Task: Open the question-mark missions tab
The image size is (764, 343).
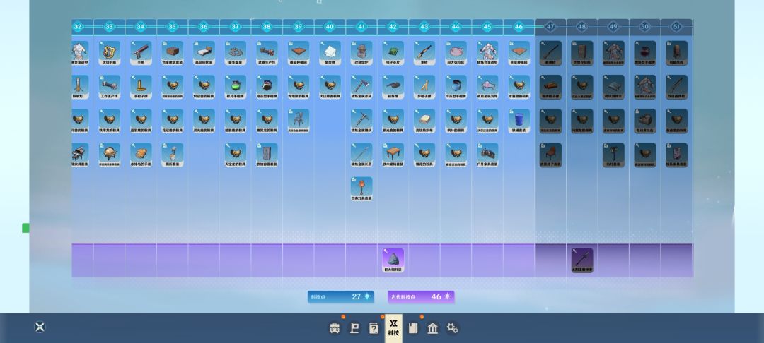Action: point(374,328)
